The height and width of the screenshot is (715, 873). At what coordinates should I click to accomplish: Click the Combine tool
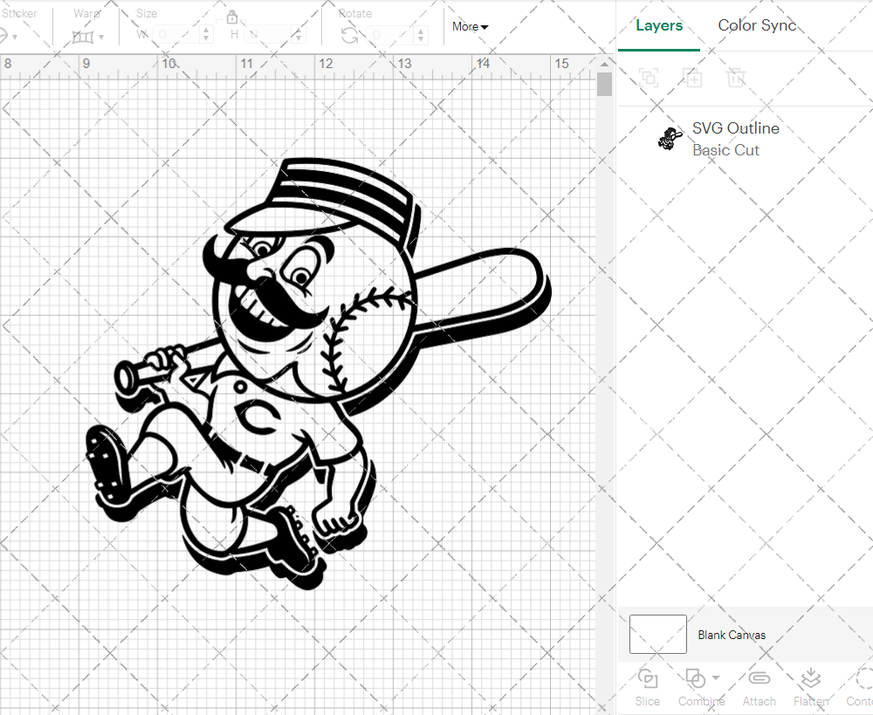(700, 688)
